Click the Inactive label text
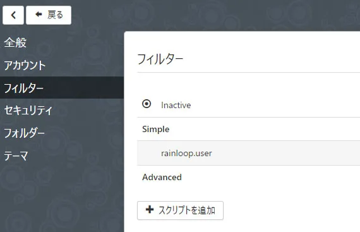The width and height of the screenshot is (360, 232). click(x=176, y=105)
